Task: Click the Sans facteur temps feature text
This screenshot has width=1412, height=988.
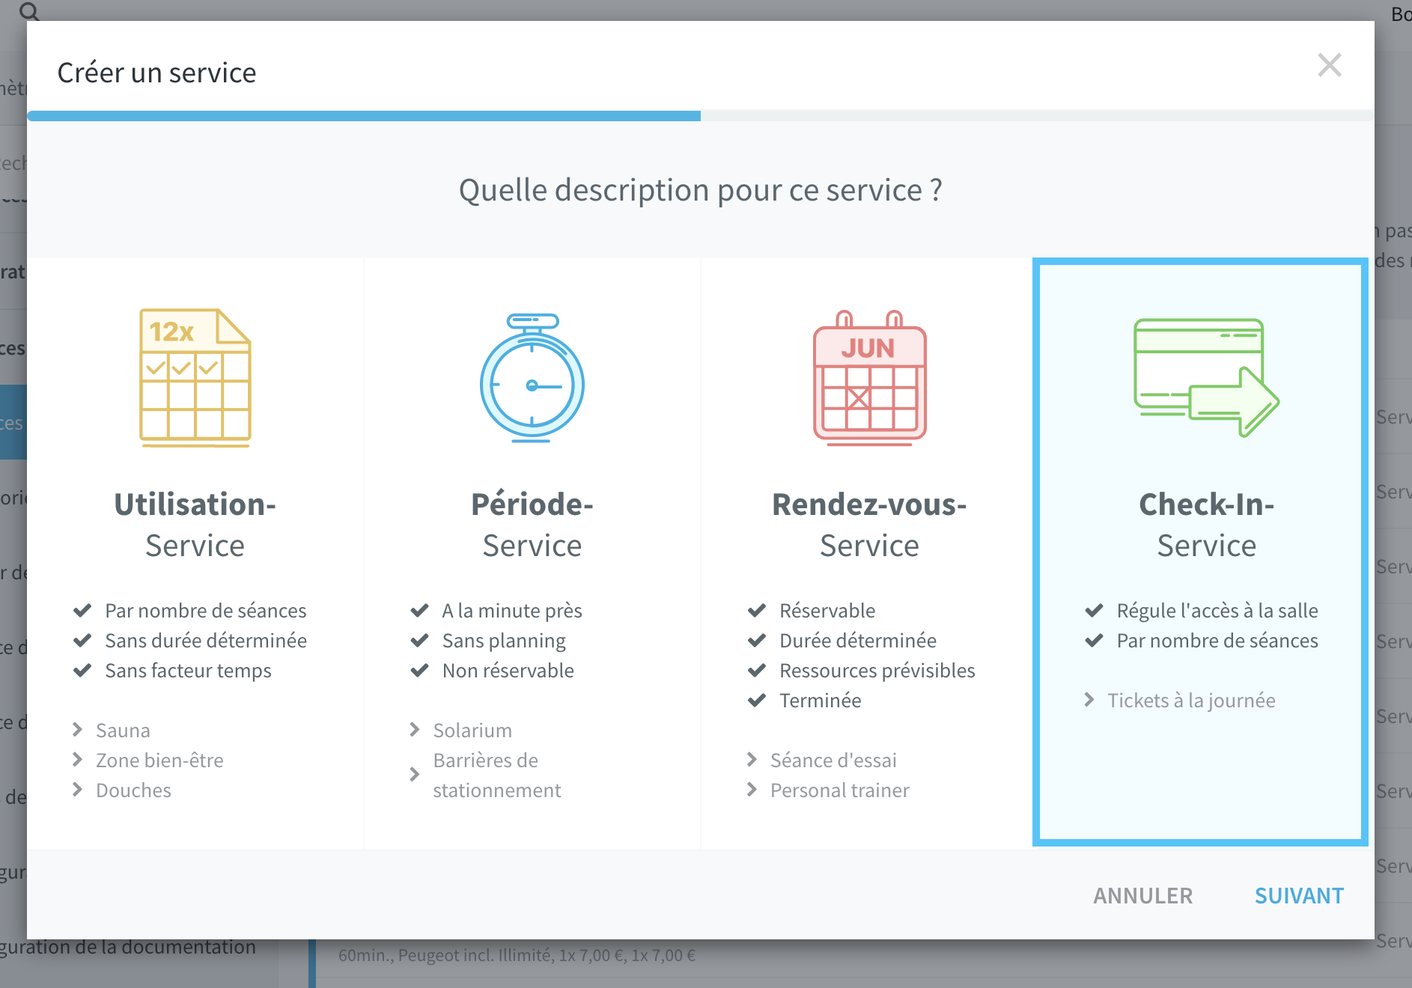Action: point(188,671)
